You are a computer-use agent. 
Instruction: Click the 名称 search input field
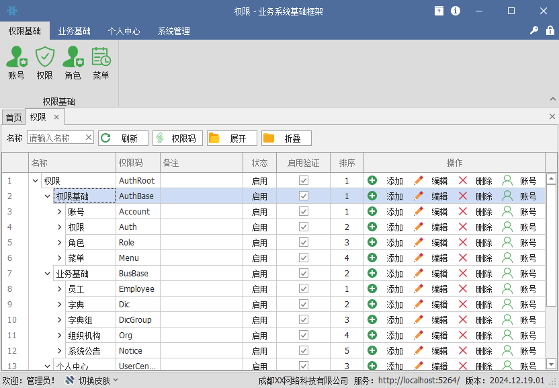click(56, 138)
